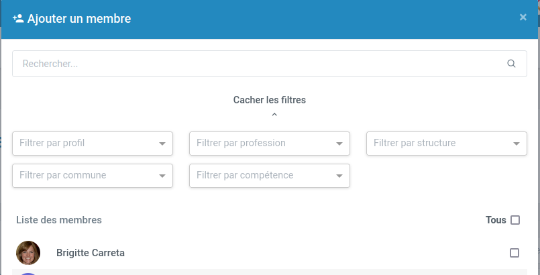Click the Ajouter un membre title
Viewport: 540px width, 275px height.
click(x=79, y=18)
